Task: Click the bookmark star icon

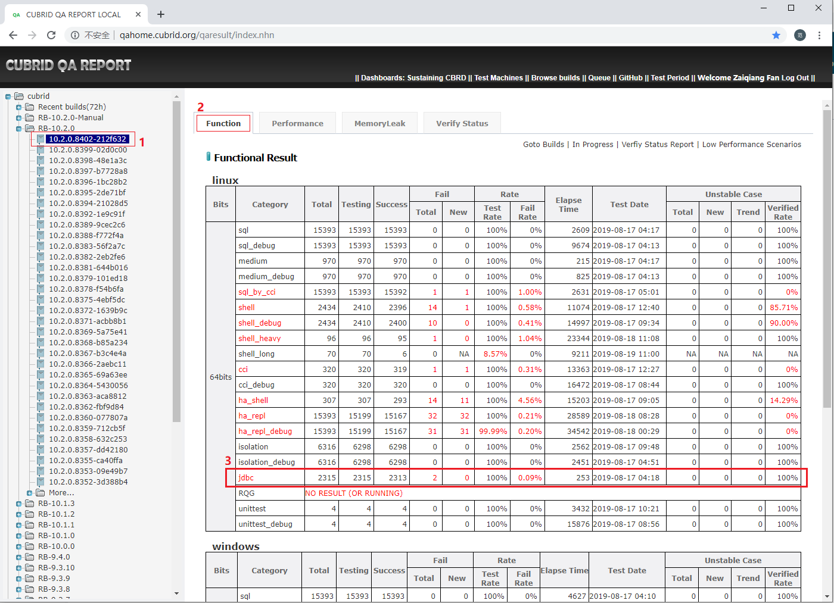Action: pos(776,35)
